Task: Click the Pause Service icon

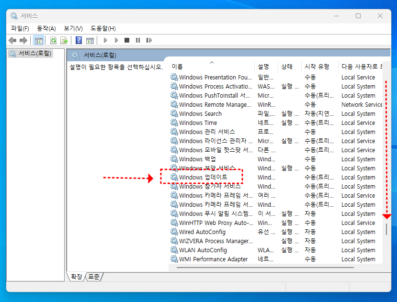Action: tap(138, 40)
